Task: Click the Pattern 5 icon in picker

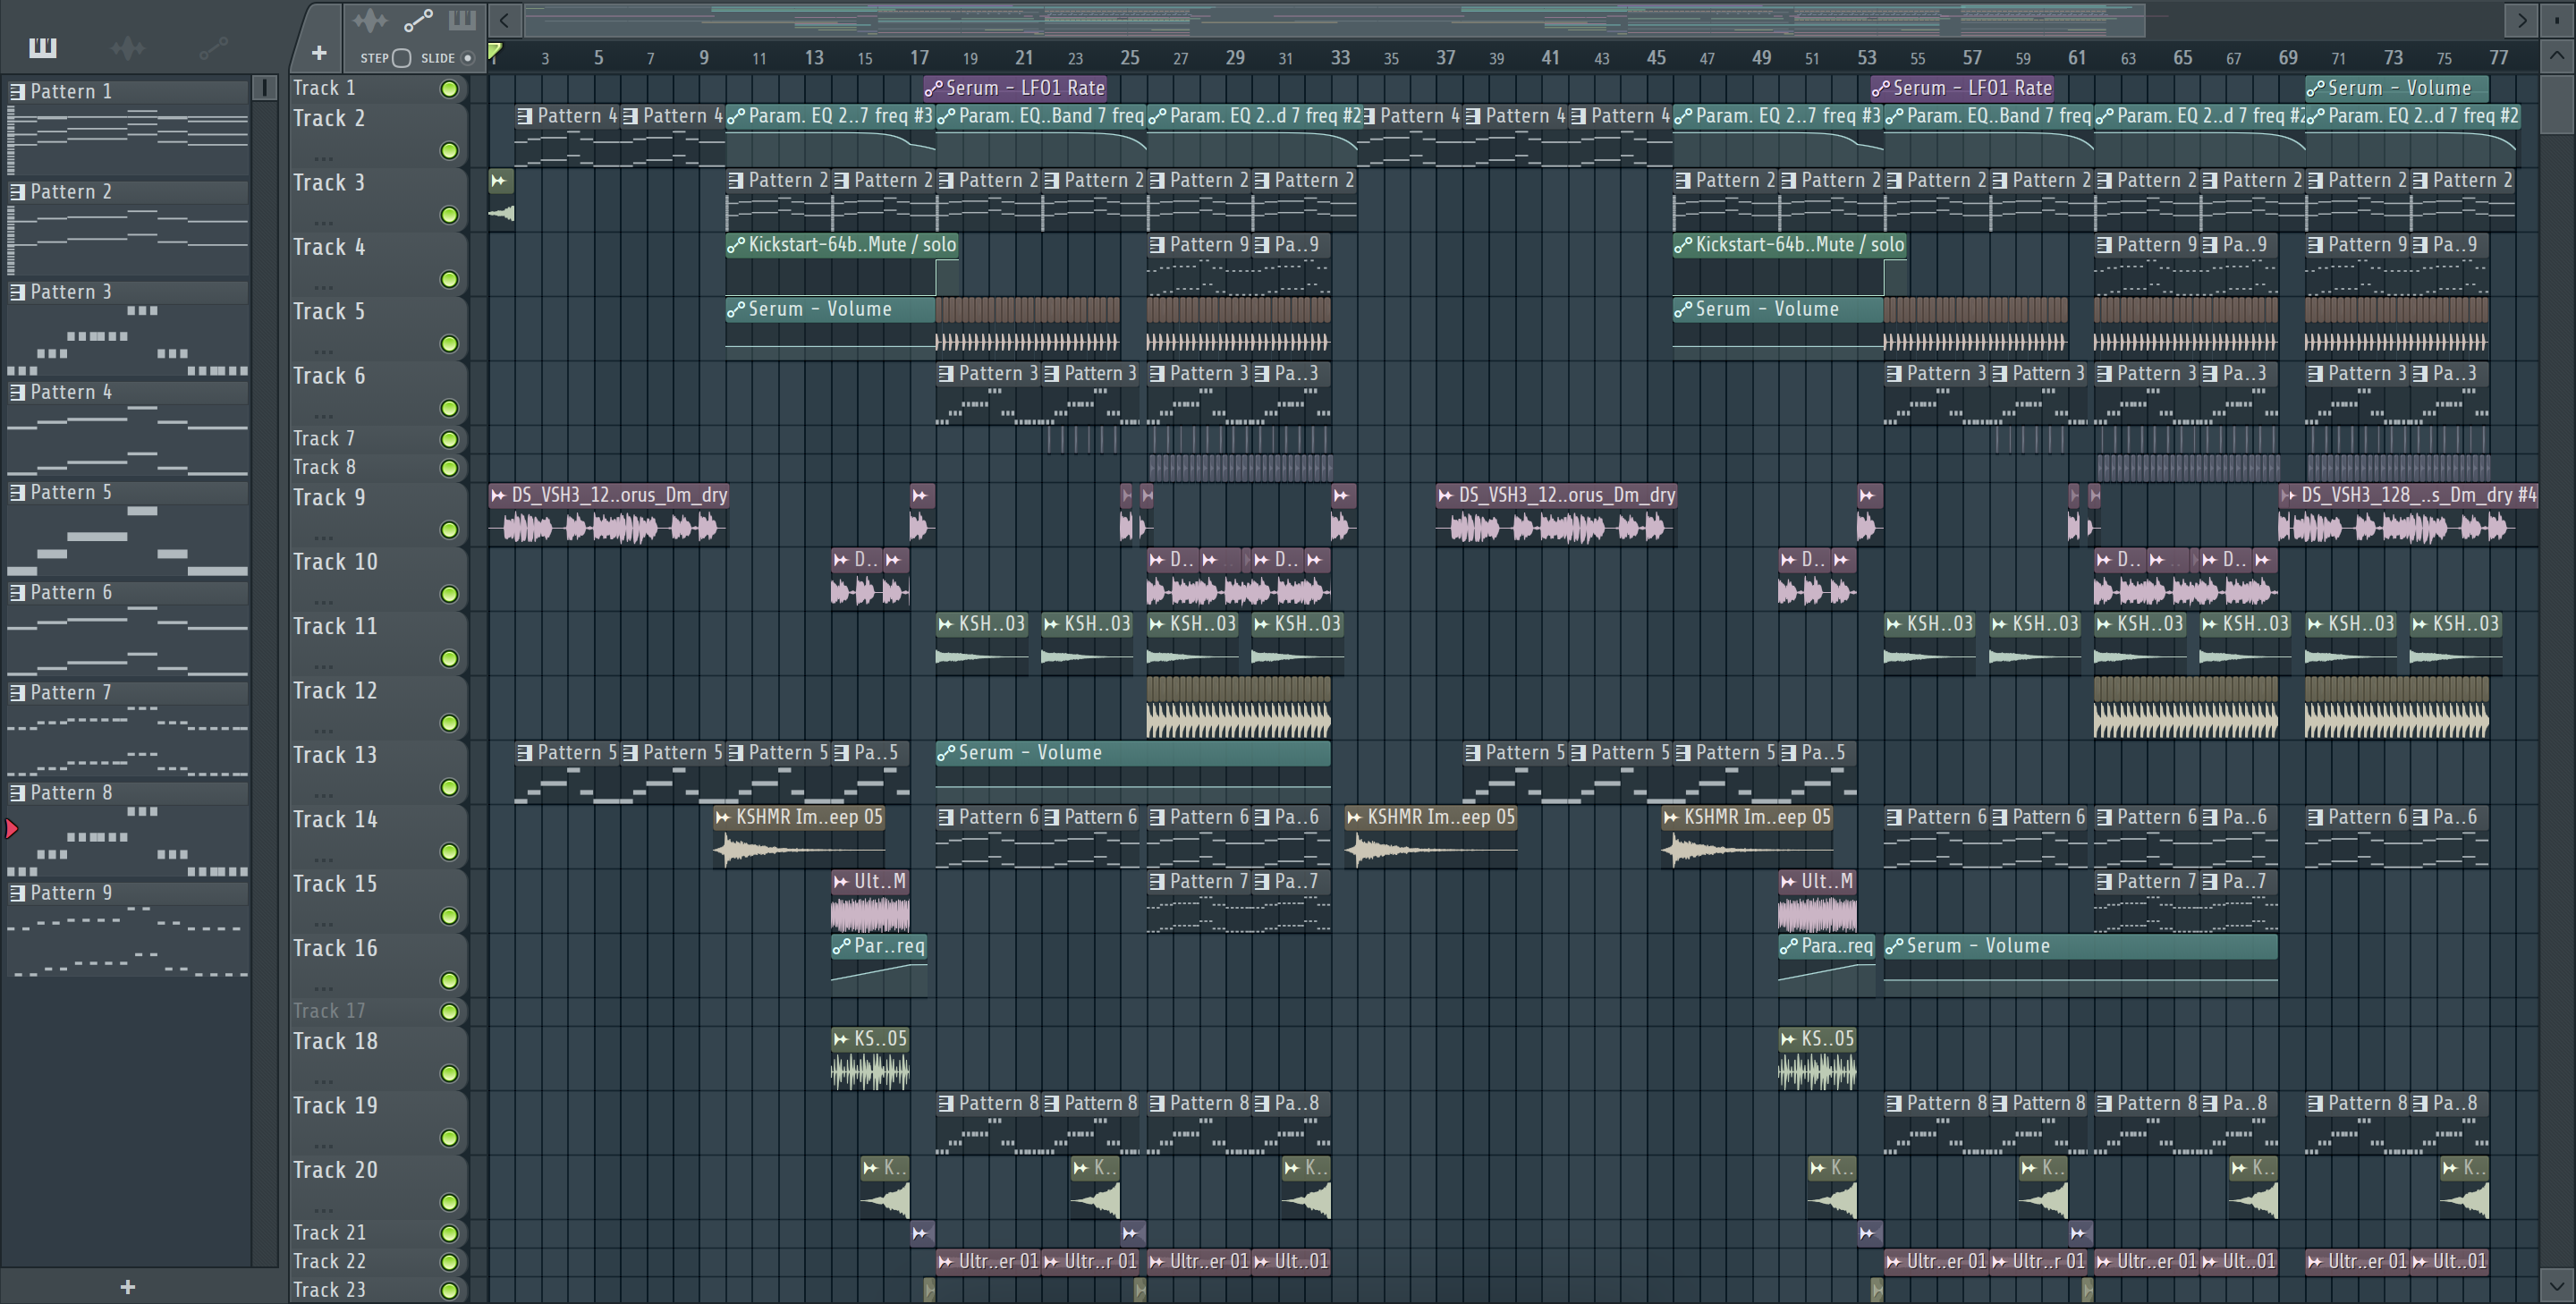Action: pos(17,492)
